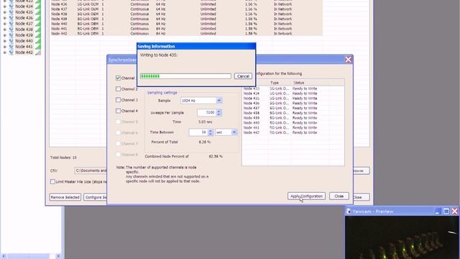Click the Node 437 device icon in tree
The image size is (460, 259).
11,24
